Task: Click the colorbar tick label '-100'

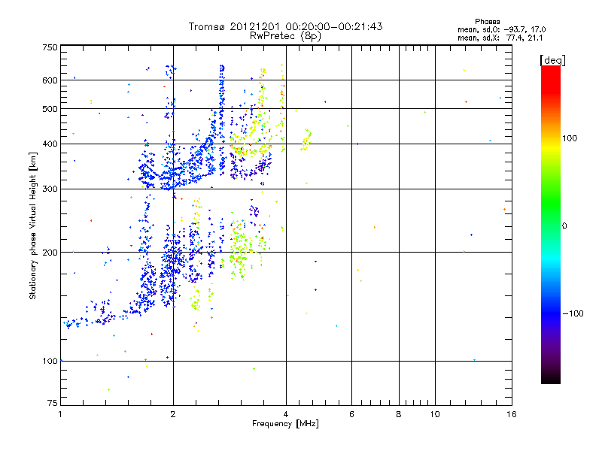Action: coord(573,313)
